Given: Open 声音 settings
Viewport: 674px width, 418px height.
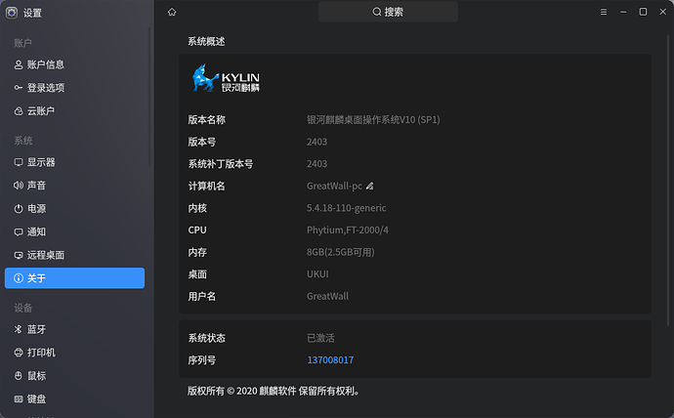Looking at the screenshot, I should point(74,186).
